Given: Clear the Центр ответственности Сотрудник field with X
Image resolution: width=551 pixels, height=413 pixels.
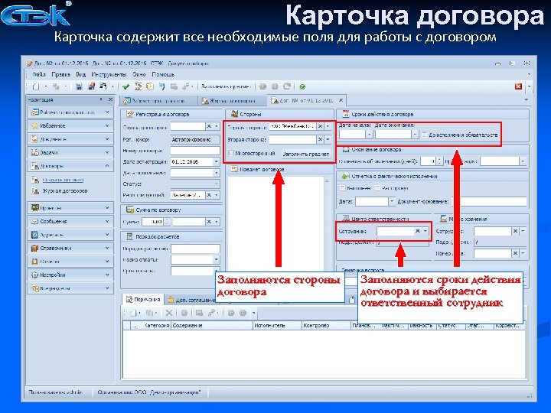Looking at the screenshot, I should [418, 231].
